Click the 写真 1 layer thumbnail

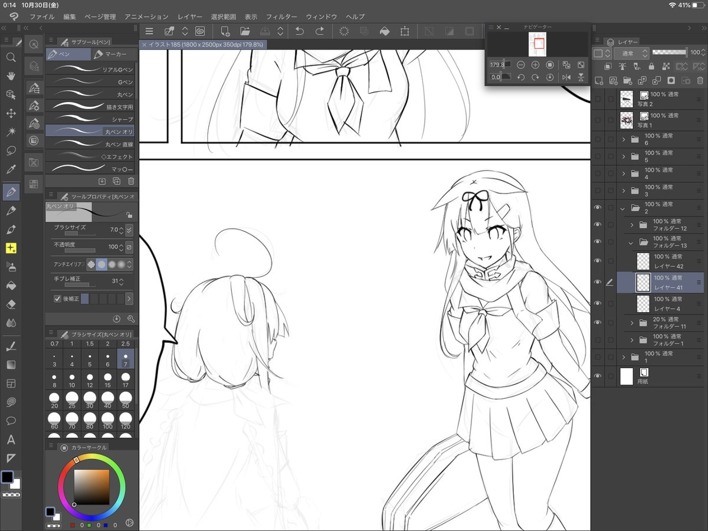pos(627,120)
